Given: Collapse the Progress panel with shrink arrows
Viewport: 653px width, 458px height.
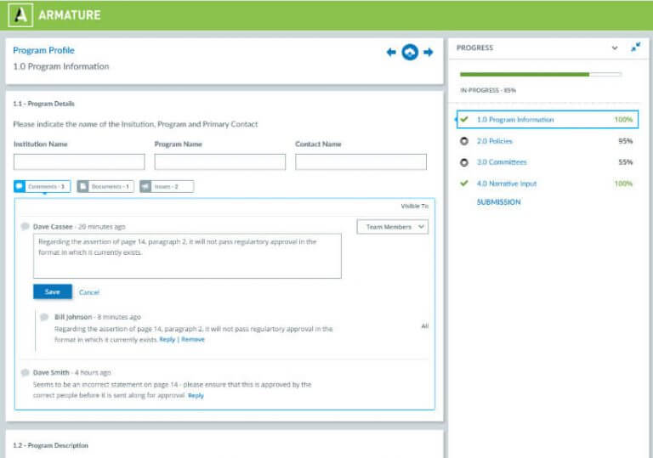Looking at the screenshot, I should click(x=635, y=47).
